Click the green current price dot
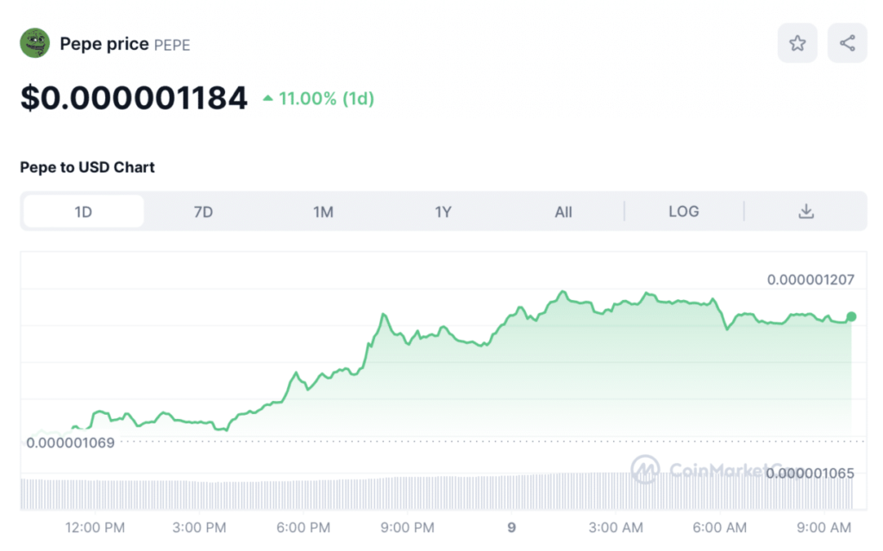The height and width of the screenshot is (551, 883). (851, 317)
